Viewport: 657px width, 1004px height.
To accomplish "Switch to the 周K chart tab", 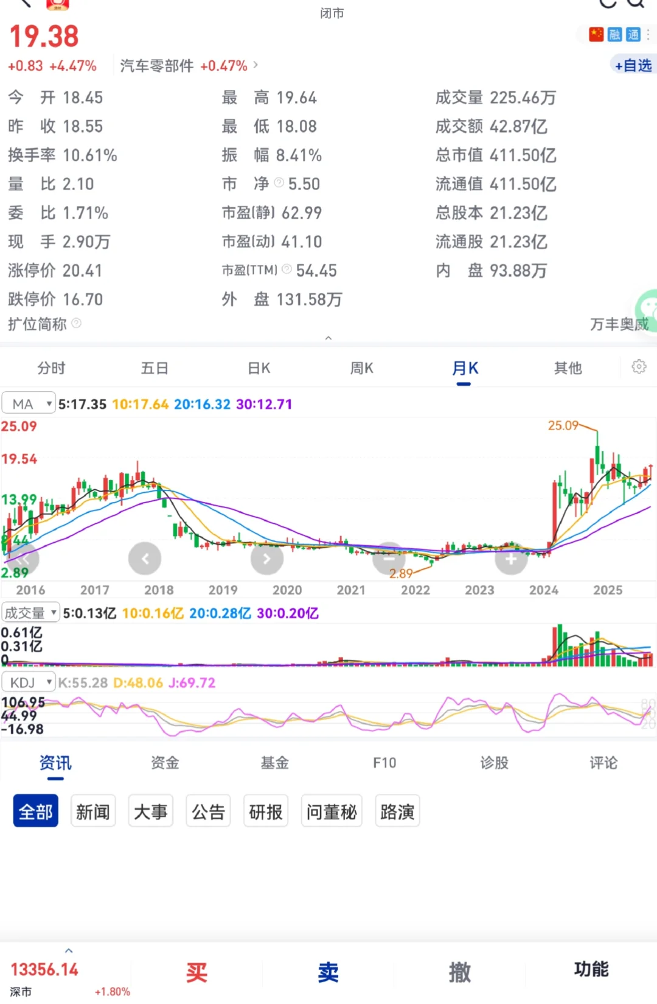I will (361, 368).
